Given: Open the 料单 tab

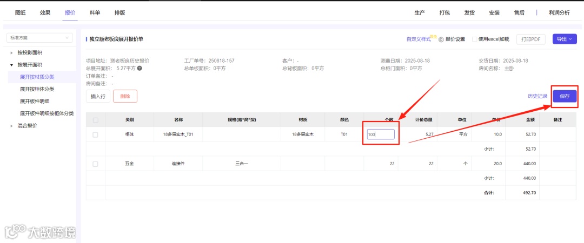Looking at the screenshot, I should [x=95, y=12].
